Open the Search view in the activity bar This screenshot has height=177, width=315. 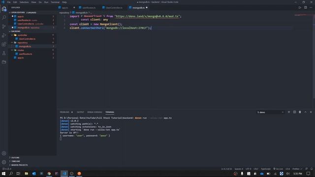pos(4,18)
